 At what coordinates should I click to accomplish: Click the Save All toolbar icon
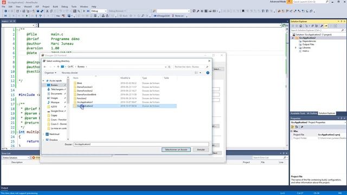(42, 11)
